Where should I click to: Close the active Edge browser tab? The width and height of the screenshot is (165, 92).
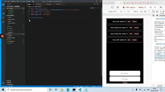[121, 3]
